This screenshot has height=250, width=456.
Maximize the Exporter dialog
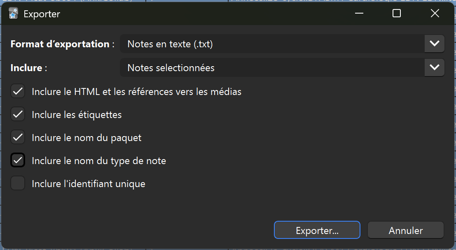[x=396, y=13]
